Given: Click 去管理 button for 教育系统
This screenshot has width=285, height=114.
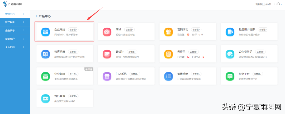Looking at the screenshot, I should click(x=73, y=52).
